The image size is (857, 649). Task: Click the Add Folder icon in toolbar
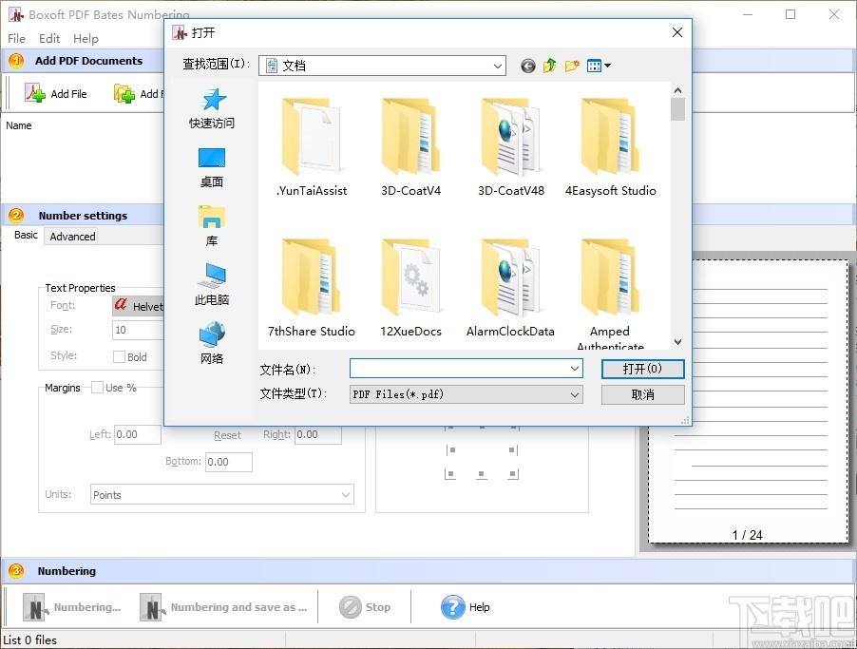124,93
